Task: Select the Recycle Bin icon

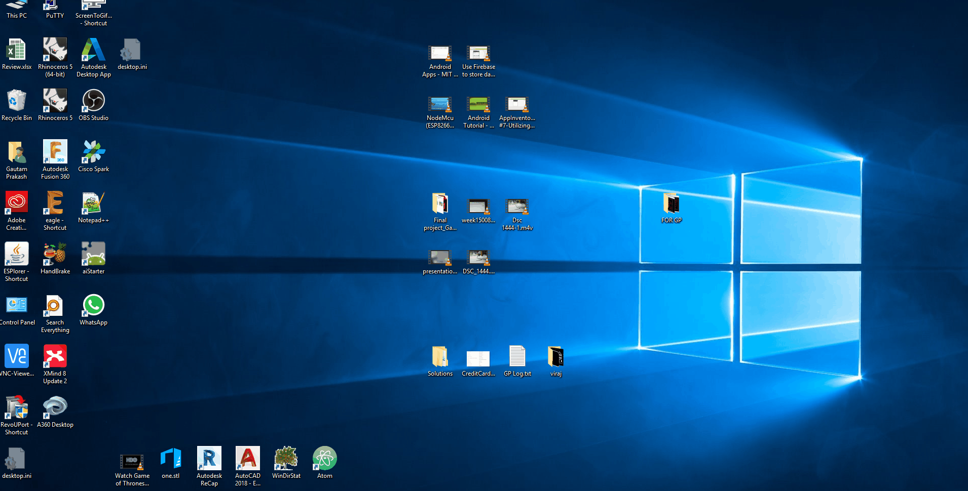Action: [x=17, y=105]
